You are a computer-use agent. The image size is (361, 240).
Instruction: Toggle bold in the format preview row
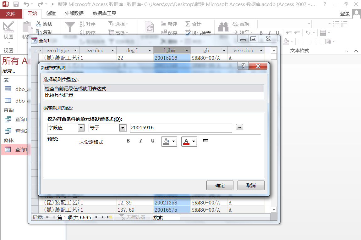click(x=128, y=141)
